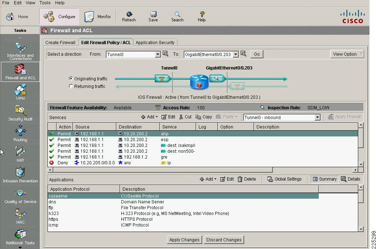
Task: Select the icmp application protocol row
Action: click(x=183, y=225)
